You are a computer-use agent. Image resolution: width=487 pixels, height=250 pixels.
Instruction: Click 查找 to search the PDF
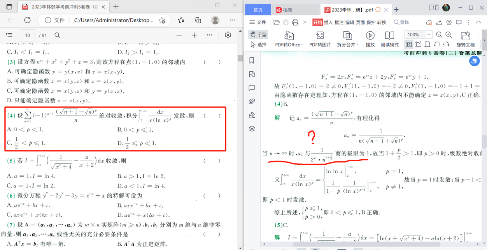pyautogui.click(x=403, y=22)
